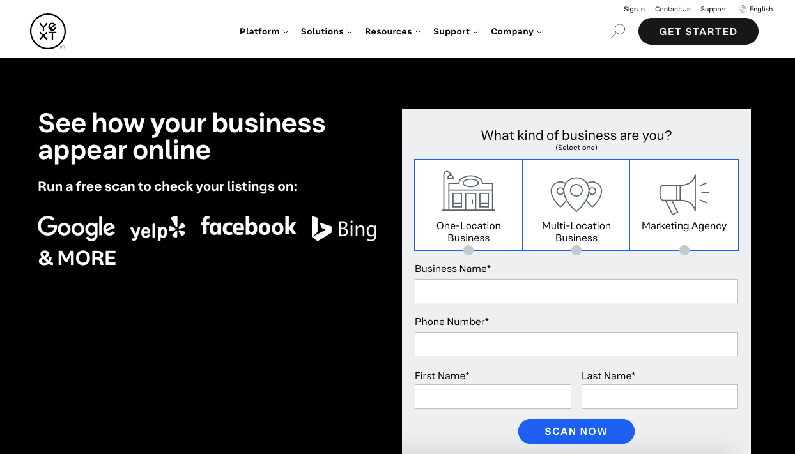
Task: Click the globe icon next to English
Action: pos(741,8)
